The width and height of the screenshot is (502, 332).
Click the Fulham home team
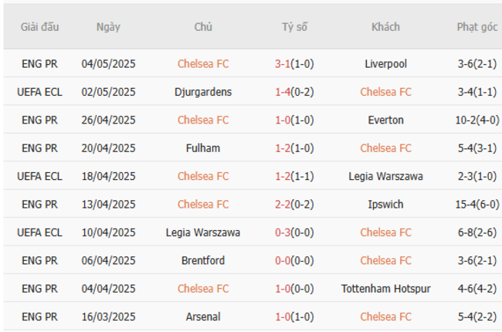click(203, 148)
